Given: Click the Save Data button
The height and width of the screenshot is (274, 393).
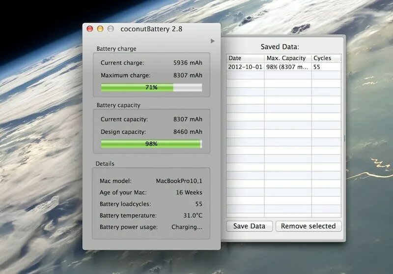Looking at the screenshot, I should [x=249, y=226].
